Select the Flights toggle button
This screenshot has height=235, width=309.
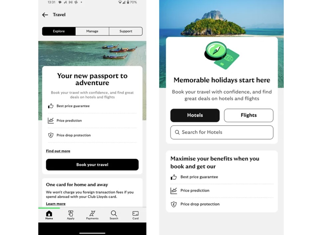pyautogui.click(x=249, y=116)
